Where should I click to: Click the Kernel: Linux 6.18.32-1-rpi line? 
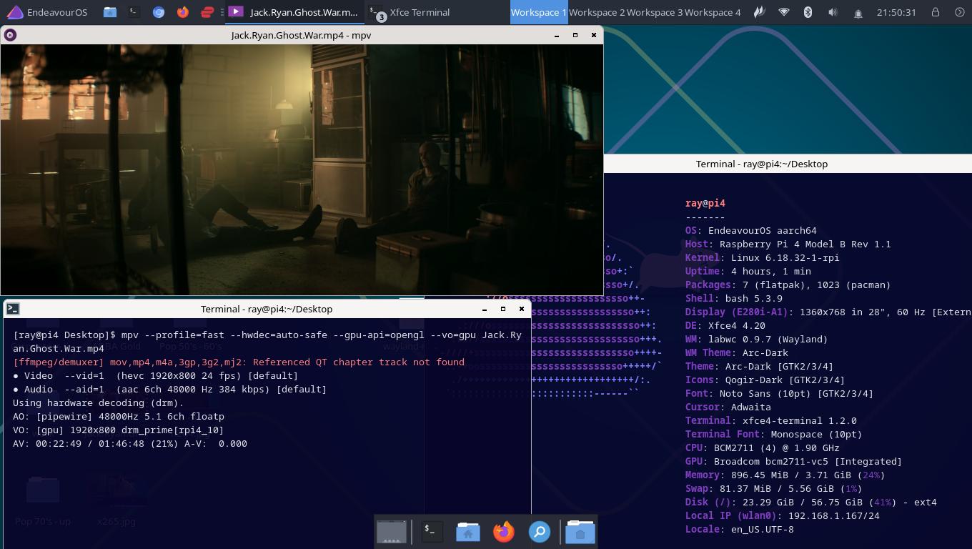point(762,257)
